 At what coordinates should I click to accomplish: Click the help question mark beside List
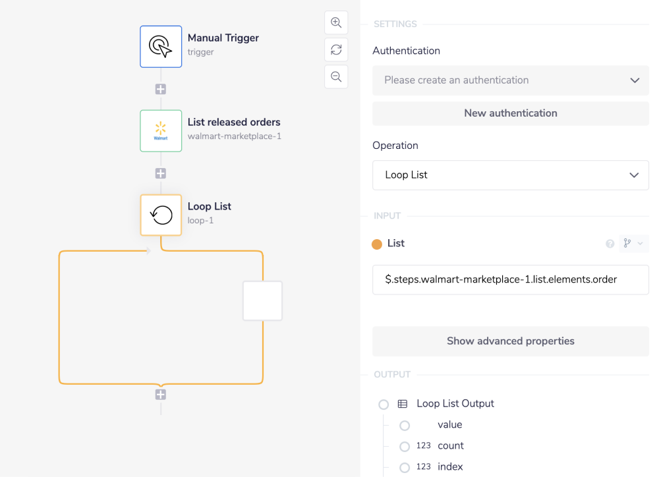coord(610,244)
